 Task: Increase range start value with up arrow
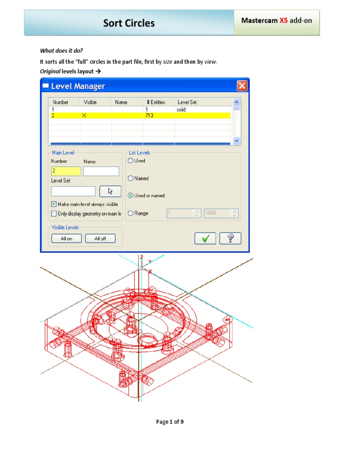[197, 211]
